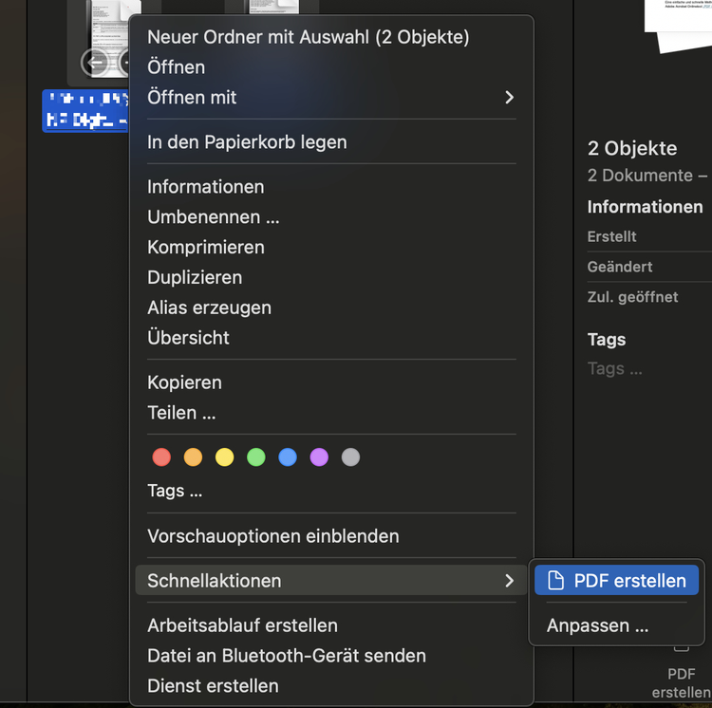
Task: Select Vorschauoptionen einblenden
Action: coord(331,536)
